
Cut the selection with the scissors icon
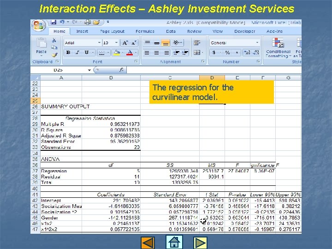click(54, 40)
